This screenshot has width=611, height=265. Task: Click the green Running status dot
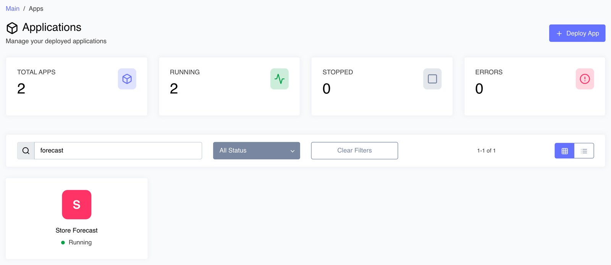[x=63, y=243]
